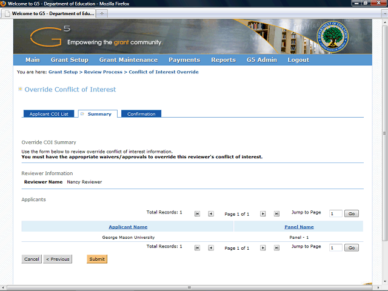Click Nancy Reviewer name text
388x291 pixels.
[x=84, y=182]
